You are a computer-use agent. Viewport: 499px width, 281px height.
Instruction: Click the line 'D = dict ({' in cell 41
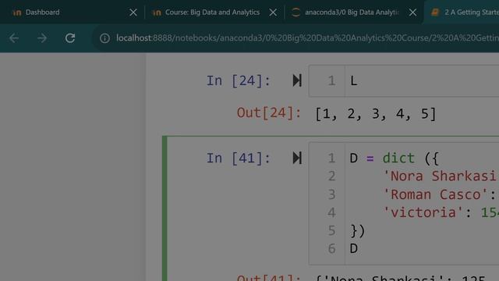395,158
